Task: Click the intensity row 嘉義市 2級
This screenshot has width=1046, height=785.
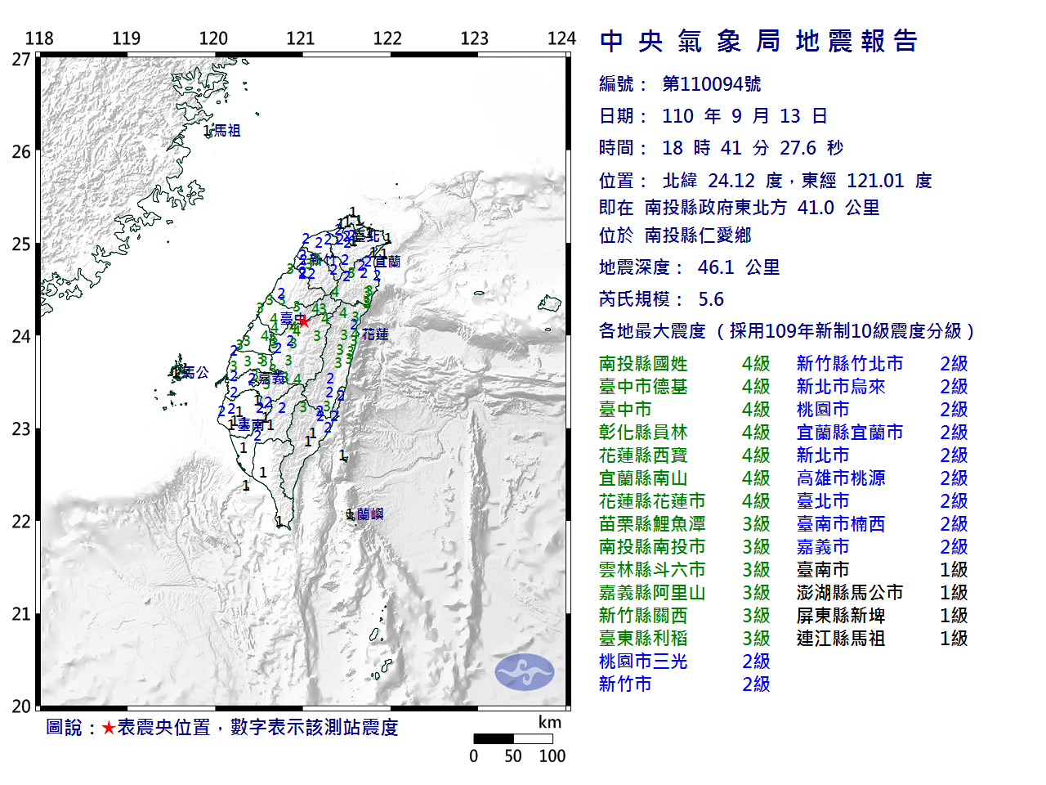Action: 883,547
